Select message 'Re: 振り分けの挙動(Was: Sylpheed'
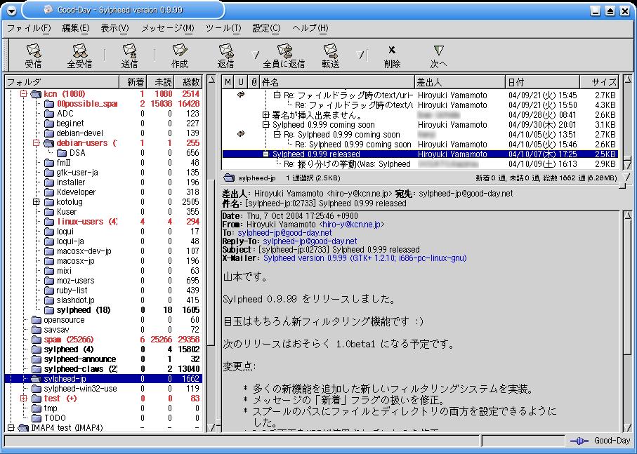 pos(420,164)
